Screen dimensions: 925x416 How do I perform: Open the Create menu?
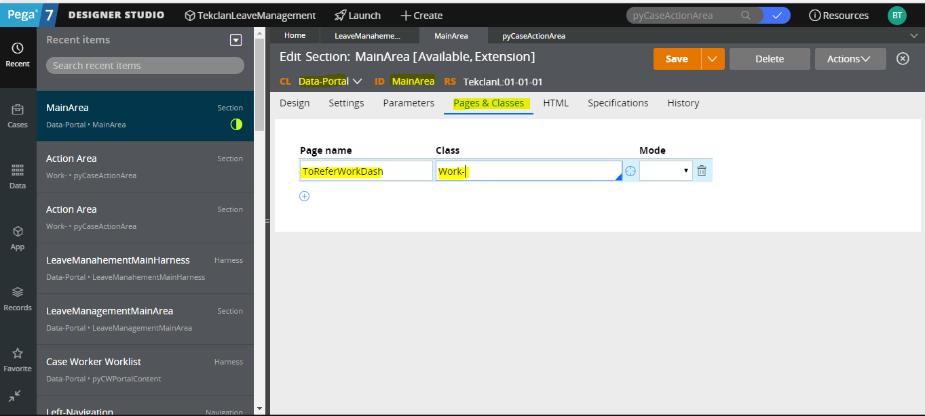421,15
